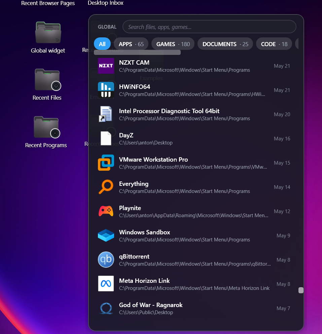Click the May 20 date label
Image resolution: width=322 pixels, height=334 pixels.
coord(282,114)
